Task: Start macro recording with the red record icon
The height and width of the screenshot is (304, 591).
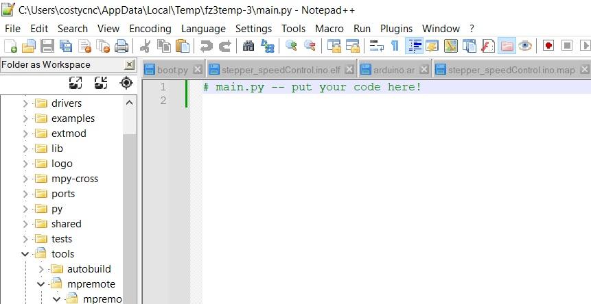Action: coord(548,46)
